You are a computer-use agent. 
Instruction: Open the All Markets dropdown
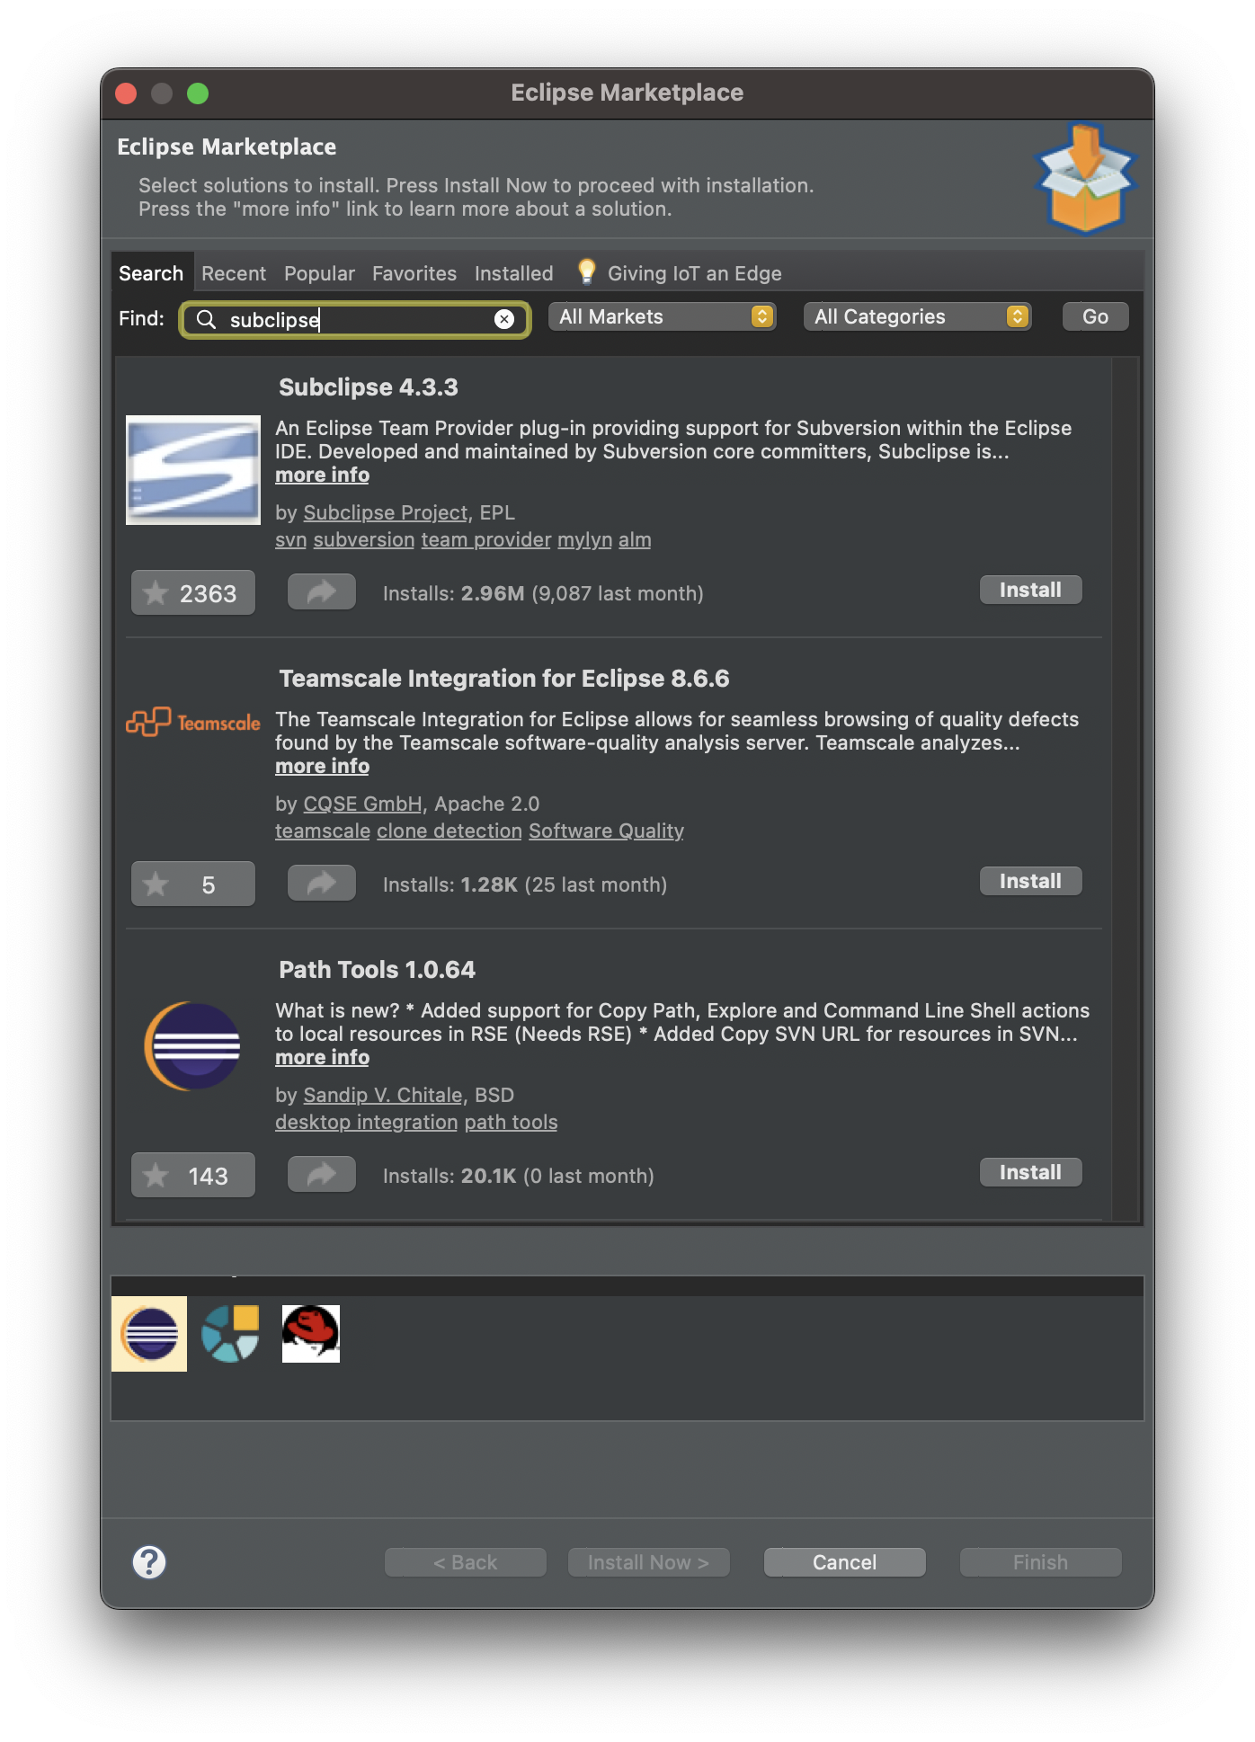pos(663,316)
